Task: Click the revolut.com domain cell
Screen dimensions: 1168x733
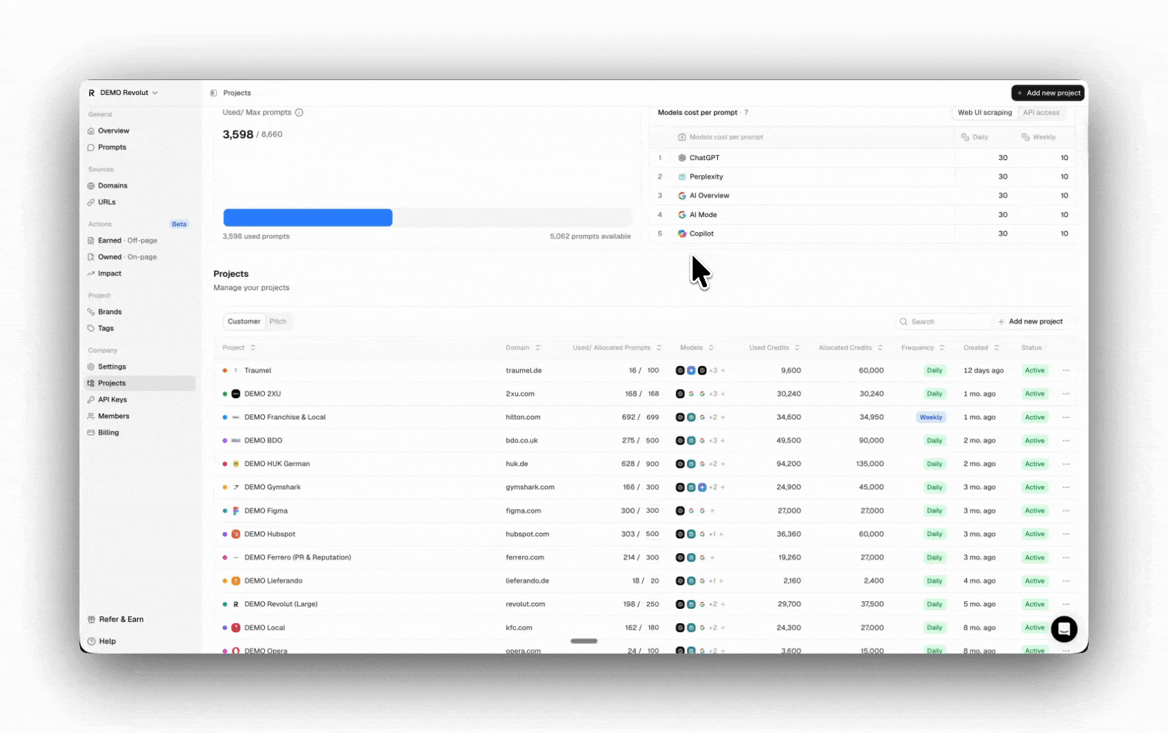Action: [525, 604]
